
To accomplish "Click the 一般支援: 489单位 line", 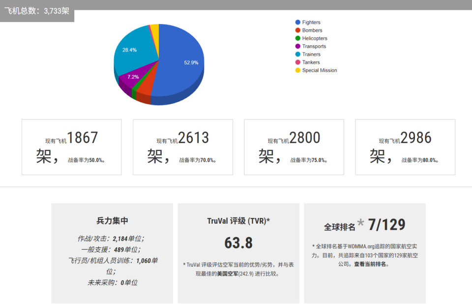I will (111, 249).
